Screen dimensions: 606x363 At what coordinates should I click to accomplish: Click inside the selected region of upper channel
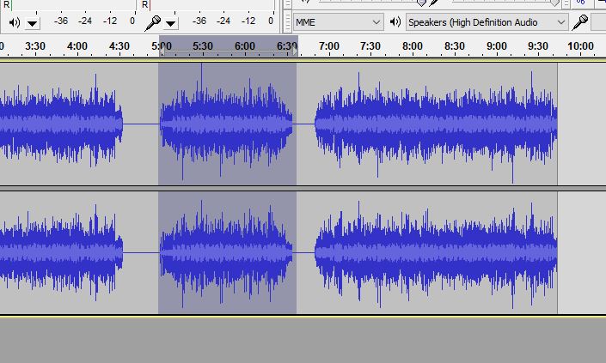click(x=227, y=123)
